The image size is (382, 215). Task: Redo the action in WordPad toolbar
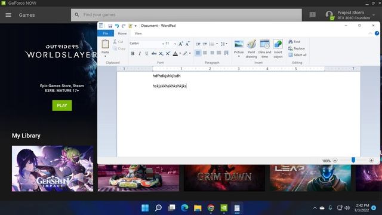click(124, 26)
